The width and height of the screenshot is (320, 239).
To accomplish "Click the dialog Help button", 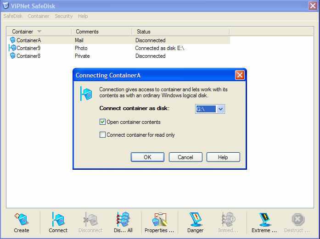I will [223, 157].
